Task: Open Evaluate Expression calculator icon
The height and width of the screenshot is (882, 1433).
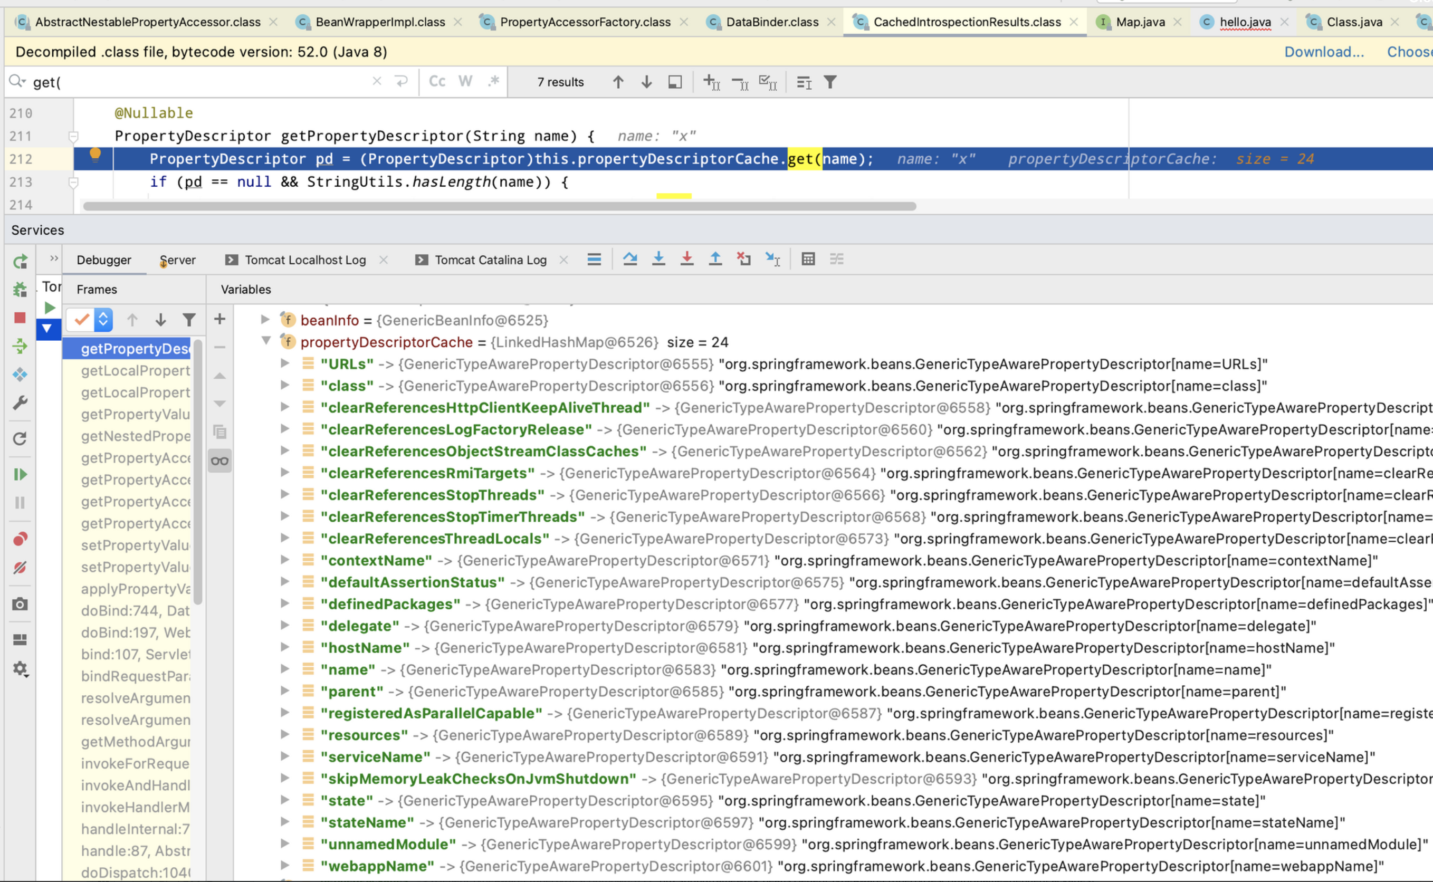Action: point(808,259)
